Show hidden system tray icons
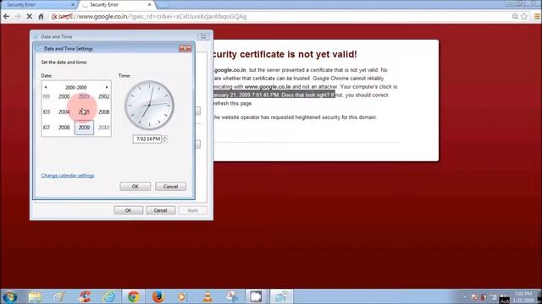 click(464, 297)
